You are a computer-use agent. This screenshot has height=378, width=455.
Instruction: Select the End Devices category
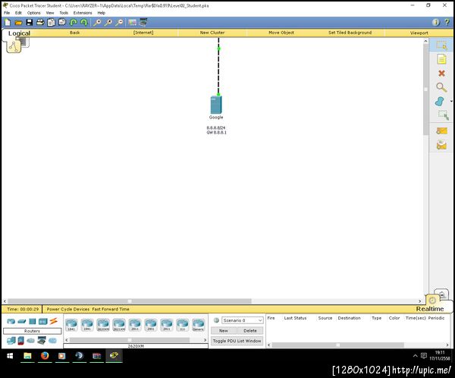click(11, 340)
